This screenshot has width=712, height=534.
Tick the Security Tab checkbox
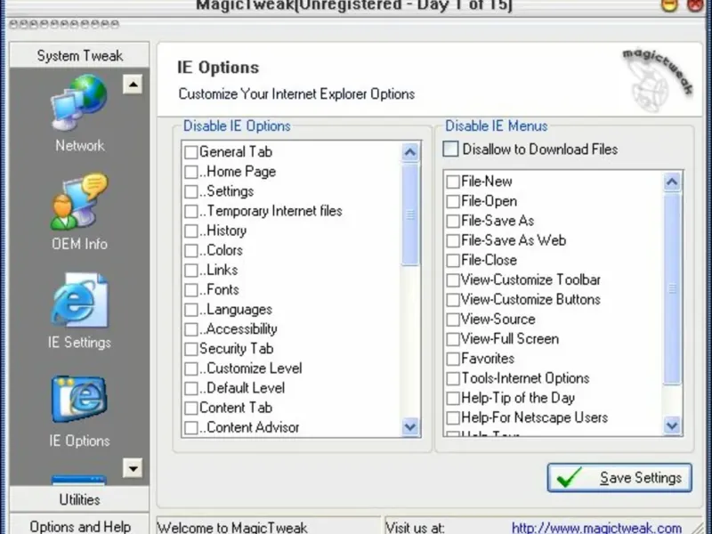tap(191, 349)
